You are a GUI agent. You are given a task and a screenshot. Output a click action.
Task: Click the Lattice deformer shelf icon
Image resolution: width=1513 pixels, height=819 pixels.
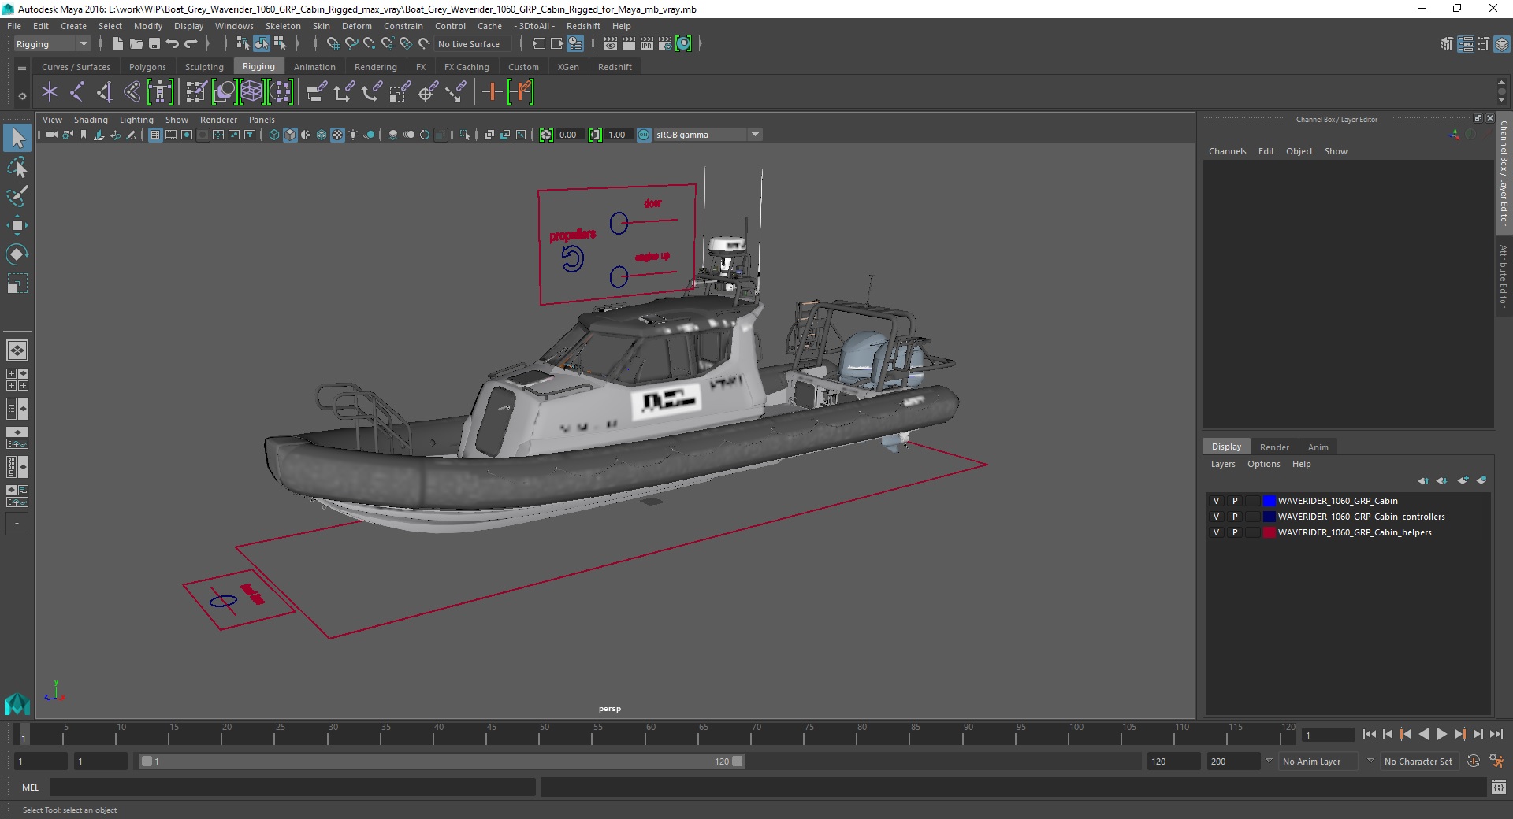[x=251, y=92]
